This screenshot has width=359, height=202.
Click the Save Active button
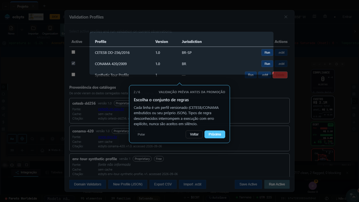coord(248,184)
